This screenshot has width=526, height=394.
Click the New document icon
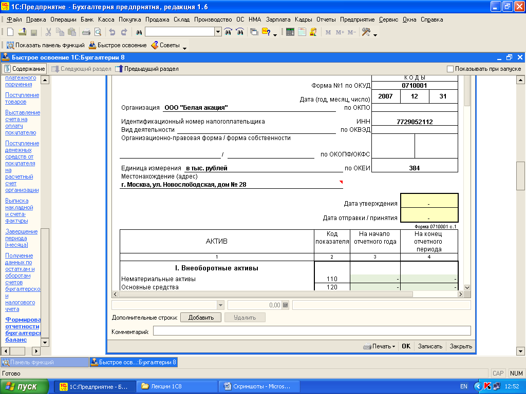10,32
